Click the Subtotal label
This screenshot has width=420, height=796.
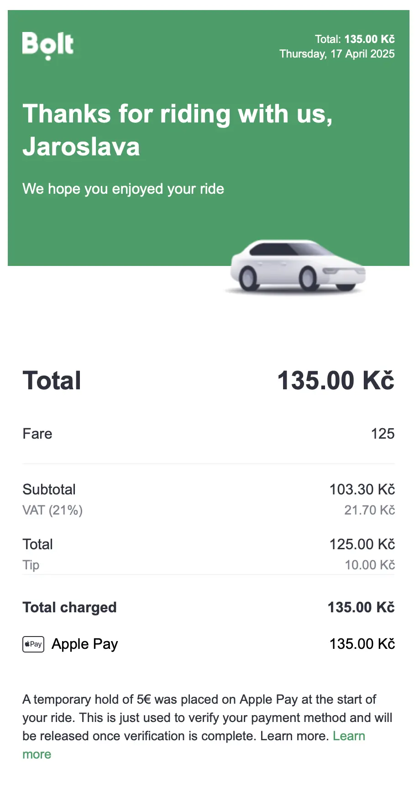49,489
